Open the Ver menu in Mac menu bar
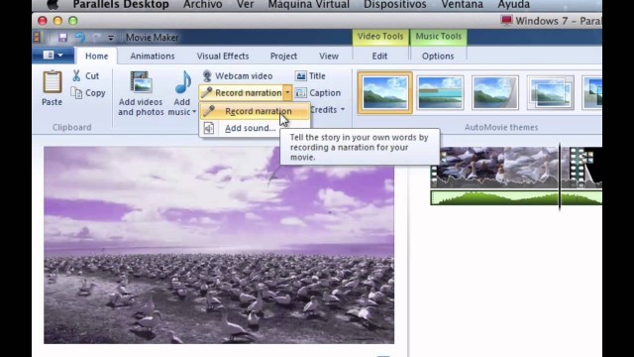This screenshot has width=634, height=357. [x=245, y=5]
